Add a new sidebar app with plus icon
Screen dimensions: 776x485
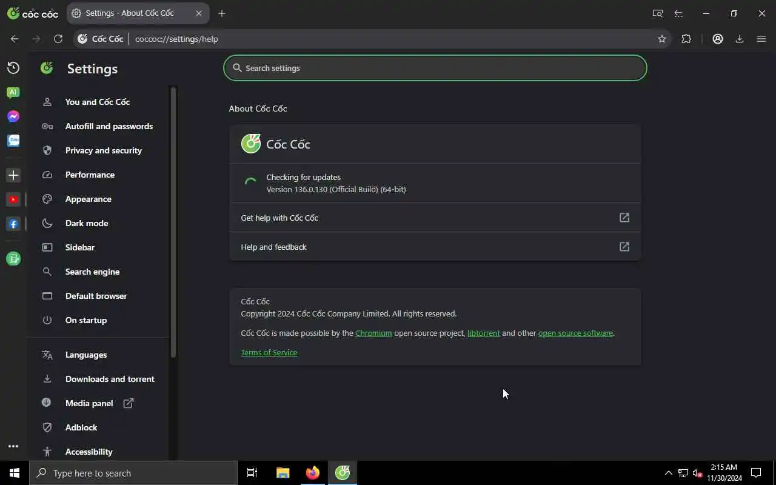click(13, 175)
